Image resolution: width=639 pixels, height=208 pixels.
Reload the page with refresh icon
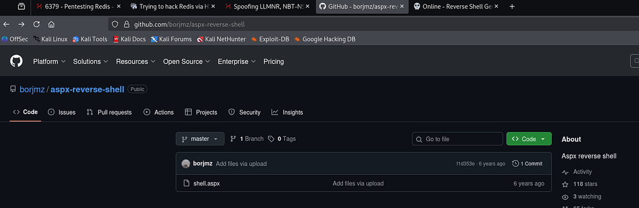pos(36,24)
